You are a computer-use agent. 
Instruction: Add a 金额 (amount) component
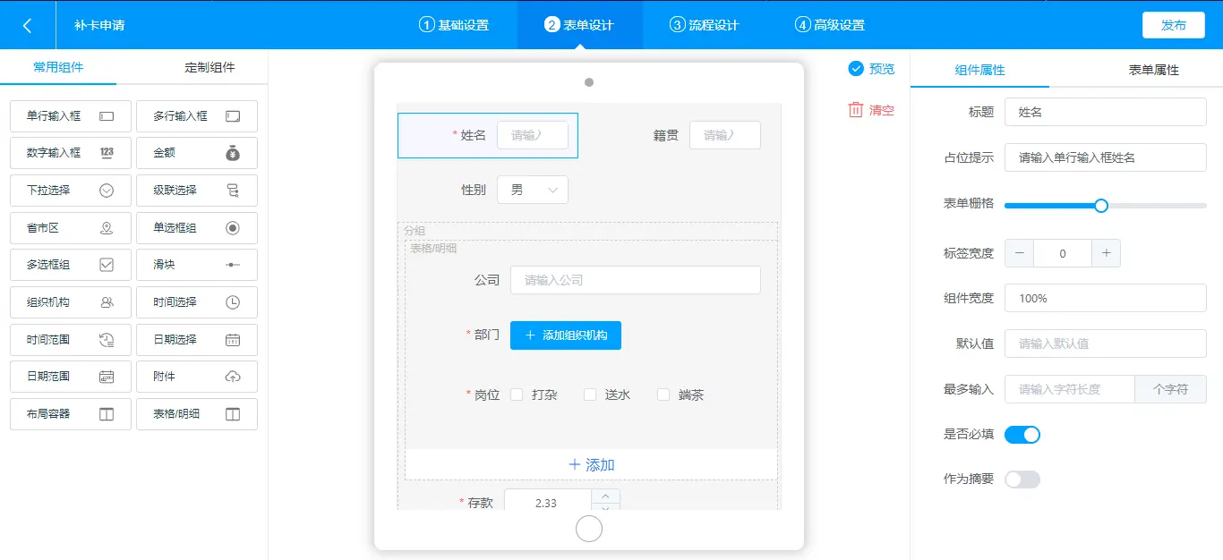coord(196,153)
